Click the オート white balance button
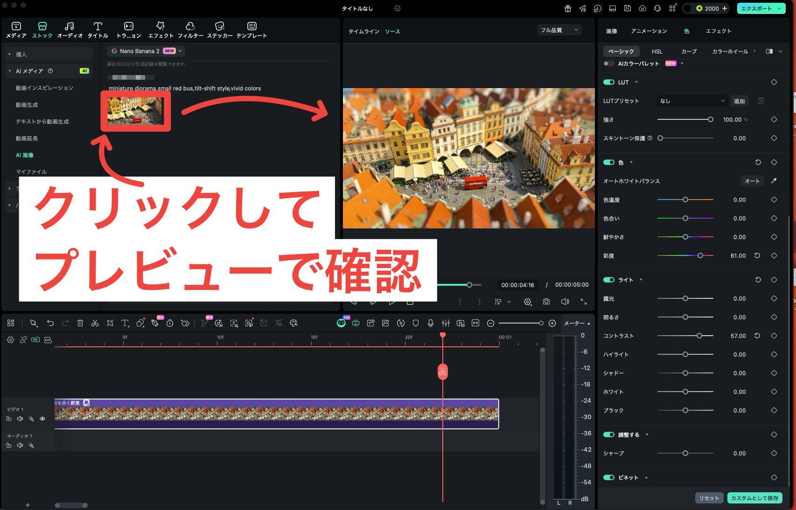This screenshot has height=510, width=796. coord(752,181)
